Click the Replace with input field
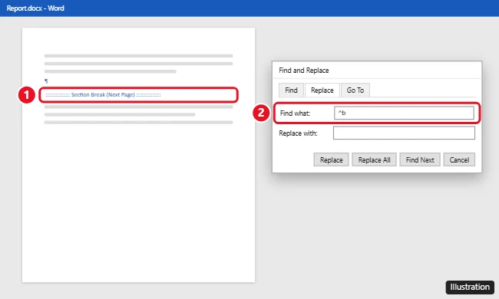Screen dimensions: 499x299 [404, 133]
